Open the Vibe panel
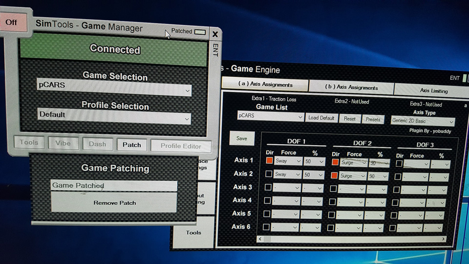This screenshot has width=469, height=264. pos(63,143)
